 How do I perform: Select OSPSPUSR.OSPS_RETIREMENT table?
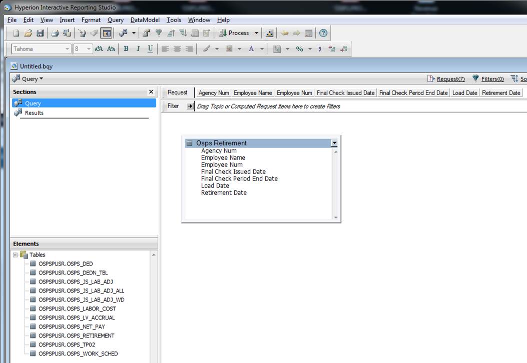coord(76,335)
